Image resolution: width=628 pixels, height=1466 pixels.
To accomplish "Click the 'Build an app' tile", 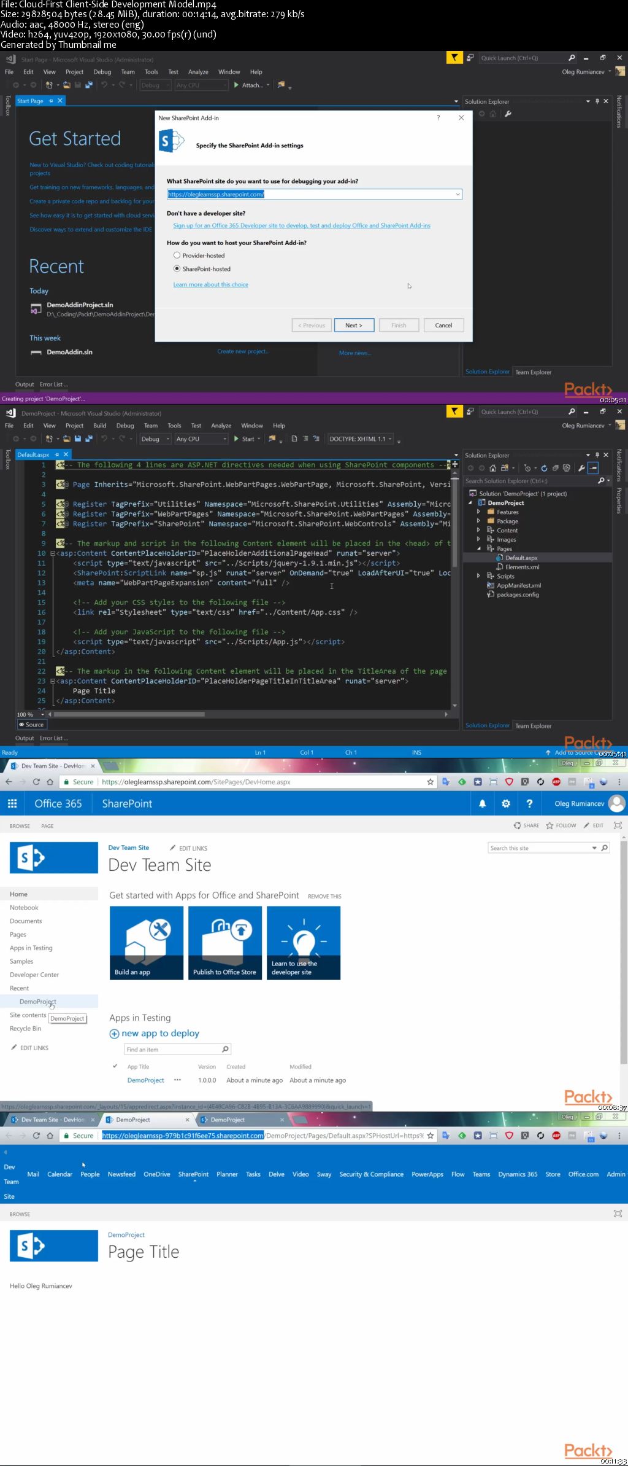I will (147, 943).
